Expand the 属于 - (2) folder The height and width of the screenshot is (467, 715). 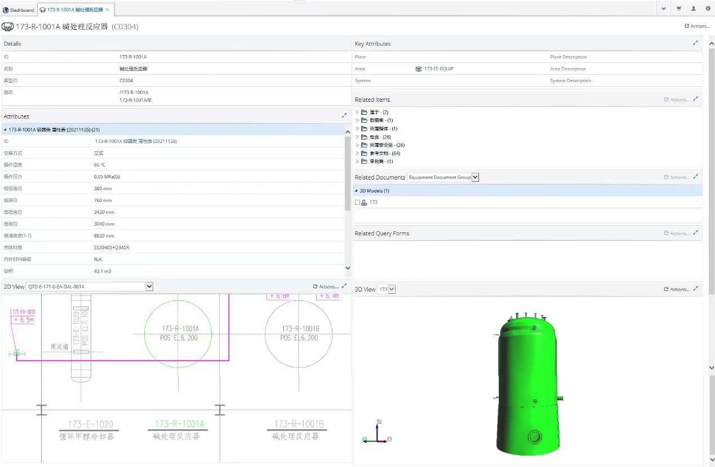pyautogui.click(x=358, y=112)
